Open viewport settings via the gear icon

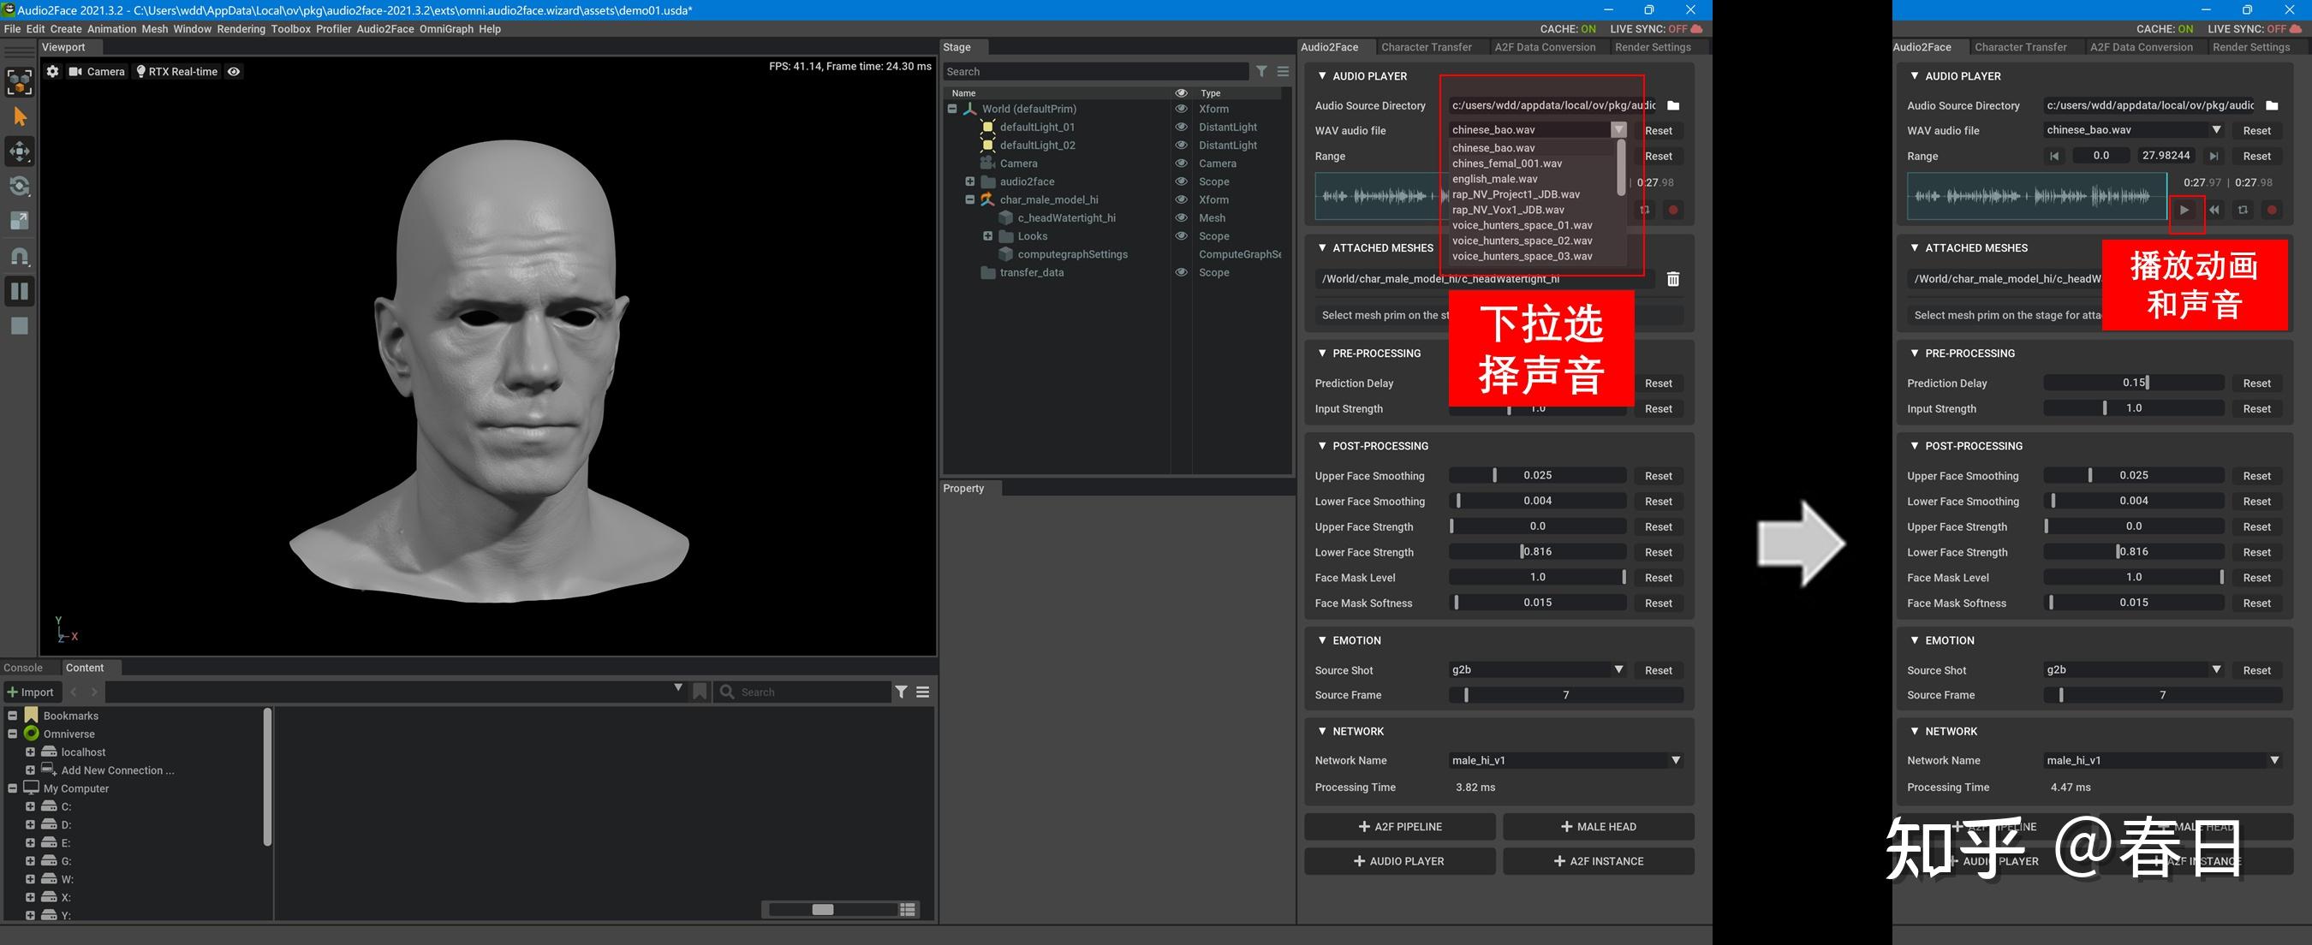click(53, 72)
